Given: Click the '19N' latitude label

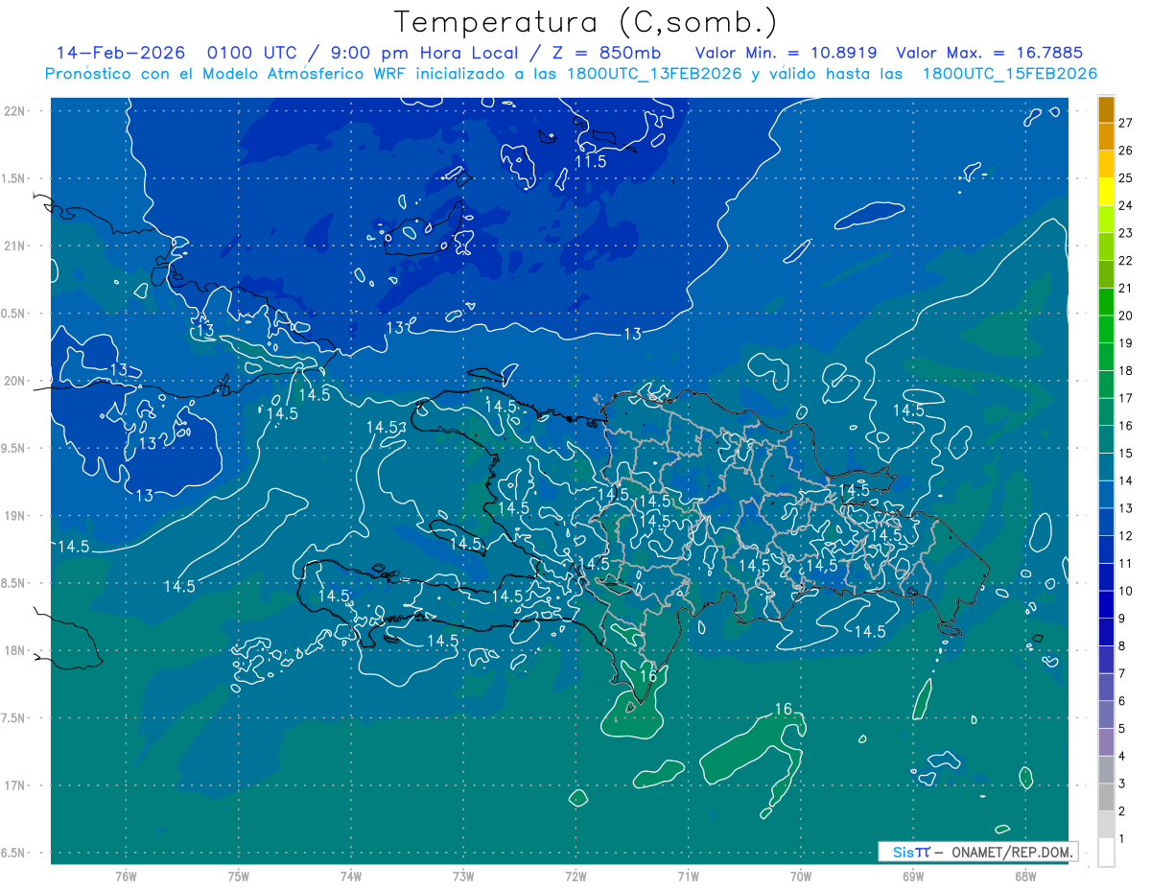Looking at the screenshot, I should coord(16,516).
